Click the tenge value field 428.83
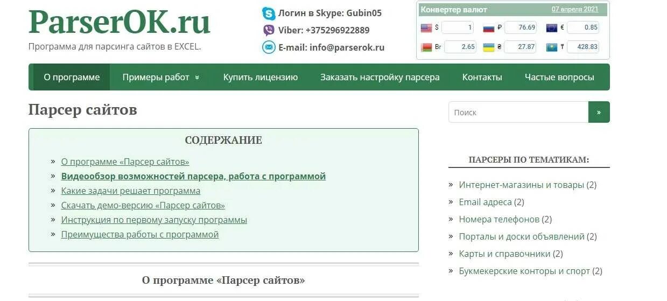Screen dimensions: 667x301 (583, 47)
